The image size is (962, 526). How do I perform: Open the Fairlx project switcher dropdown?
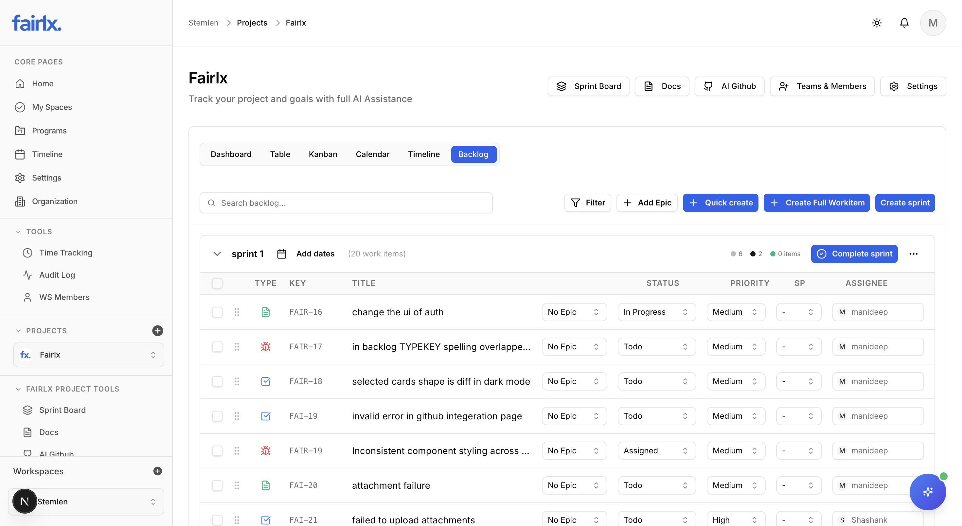pos(88,355)
